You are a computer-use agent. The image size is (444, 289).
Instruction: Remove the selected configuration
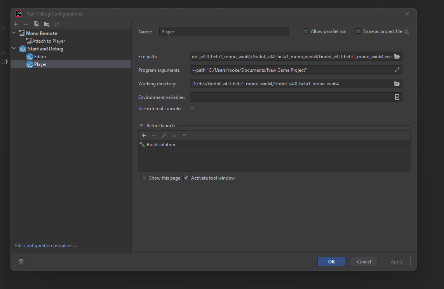(x=26, y=24)
